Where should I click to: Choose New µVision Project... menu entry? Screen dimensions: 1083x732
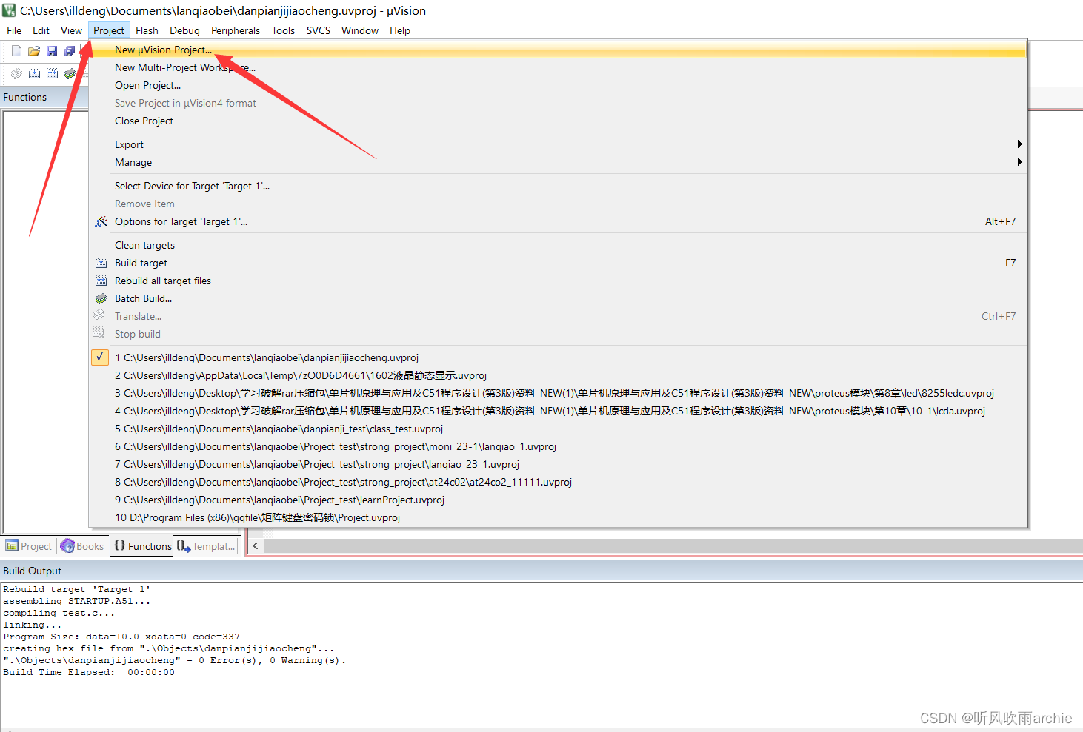[x=558, y=50]
